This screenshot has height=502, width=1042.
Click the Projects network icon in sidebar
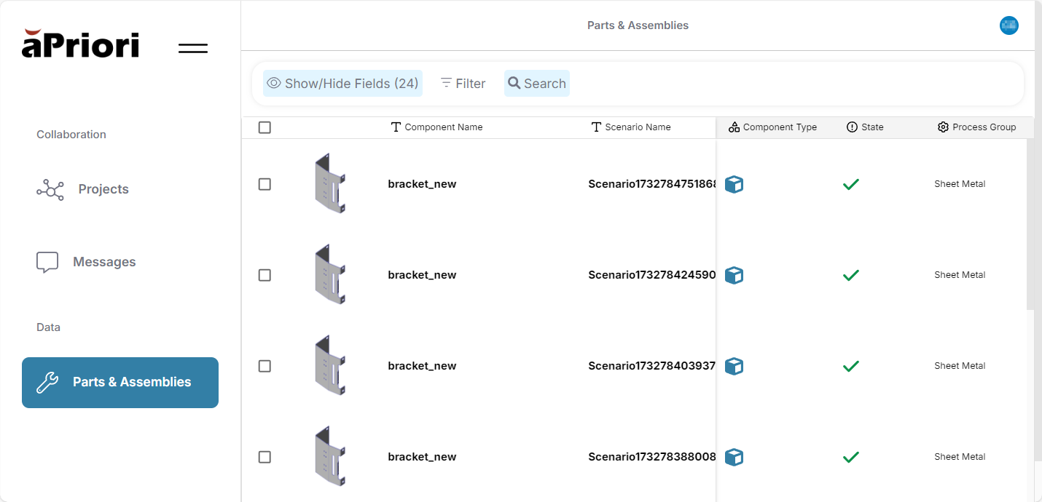point(50,189)
